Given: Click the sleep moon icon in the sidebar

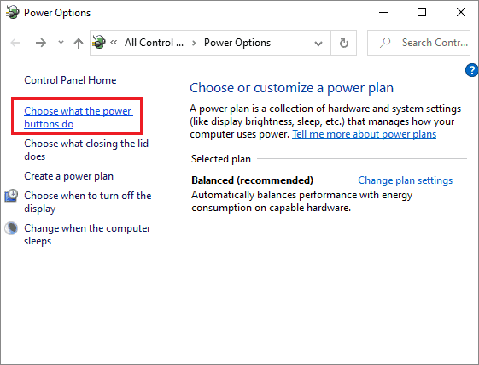Looking at the screenshot, I should click(x=11, y=228).
